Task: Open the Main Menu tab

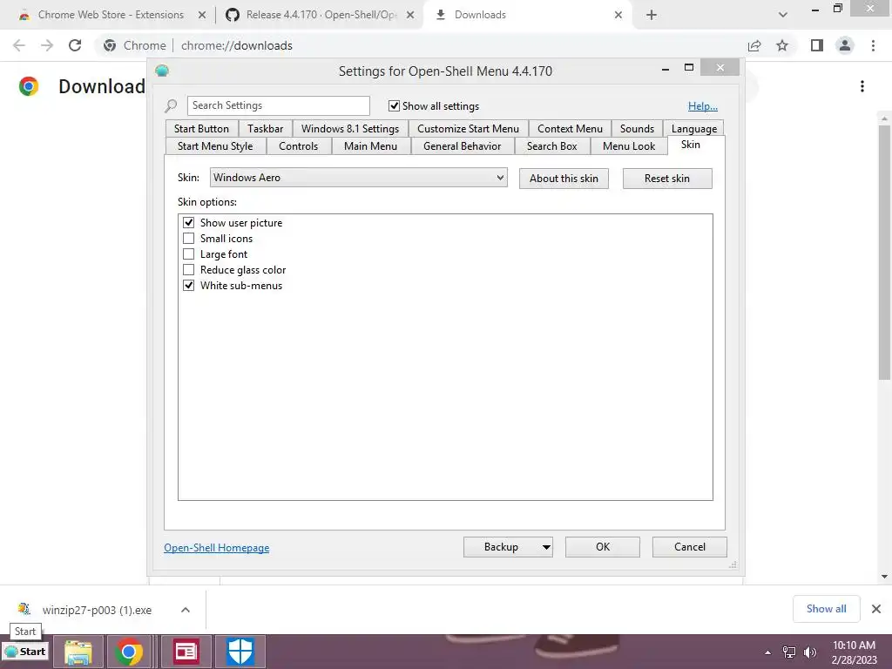Action: (370, 146)
